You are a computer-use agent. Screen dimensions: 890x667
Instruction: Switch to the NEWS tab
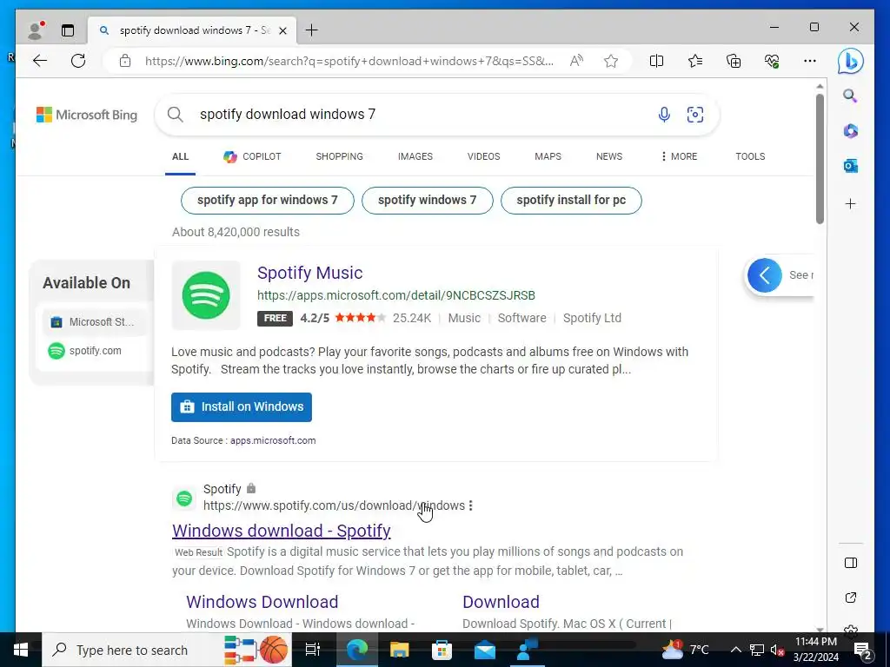tap(609, 156)
